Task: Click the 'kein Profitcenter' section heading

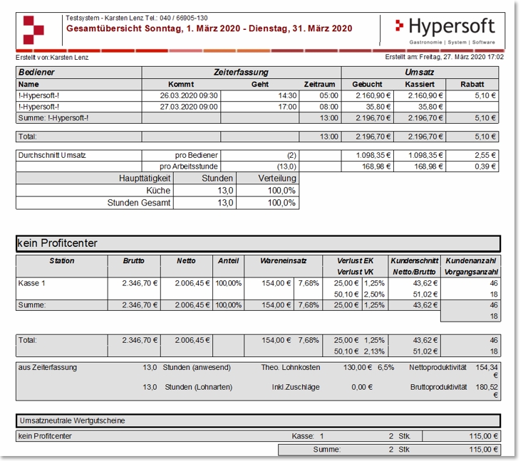Action: click(x=58, y=243)
